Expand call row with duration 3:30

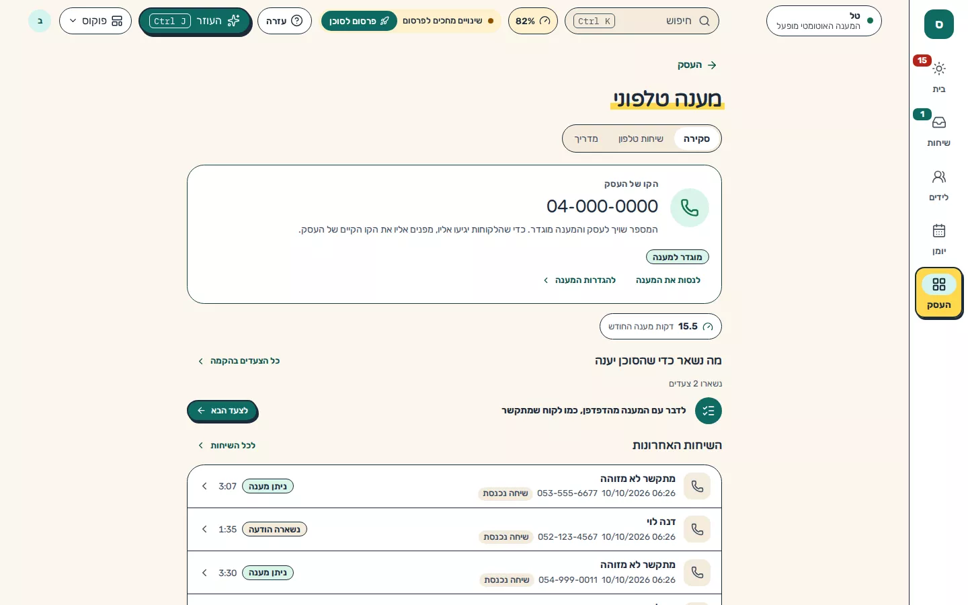pyautogui.click(x=204, y=573)
